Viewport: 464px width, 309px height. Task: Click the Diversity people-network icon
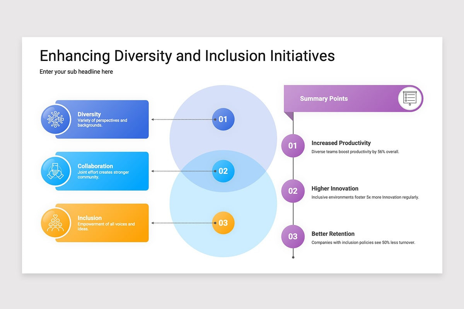(56, 119)
